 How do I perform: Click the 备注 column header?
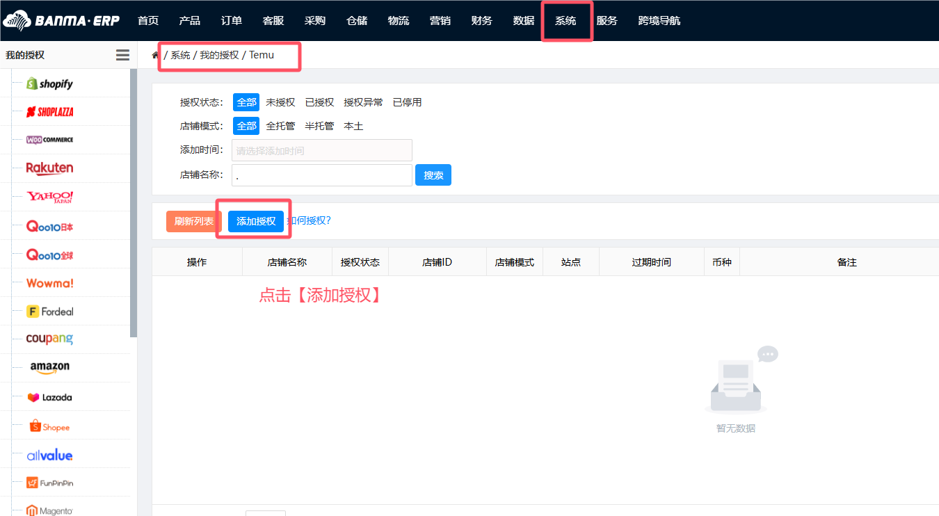pos(847,262)
